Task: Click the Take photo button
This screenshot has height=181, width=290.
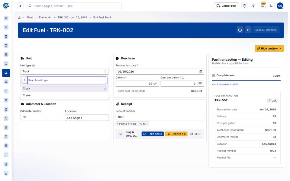Action: (153, 134)
